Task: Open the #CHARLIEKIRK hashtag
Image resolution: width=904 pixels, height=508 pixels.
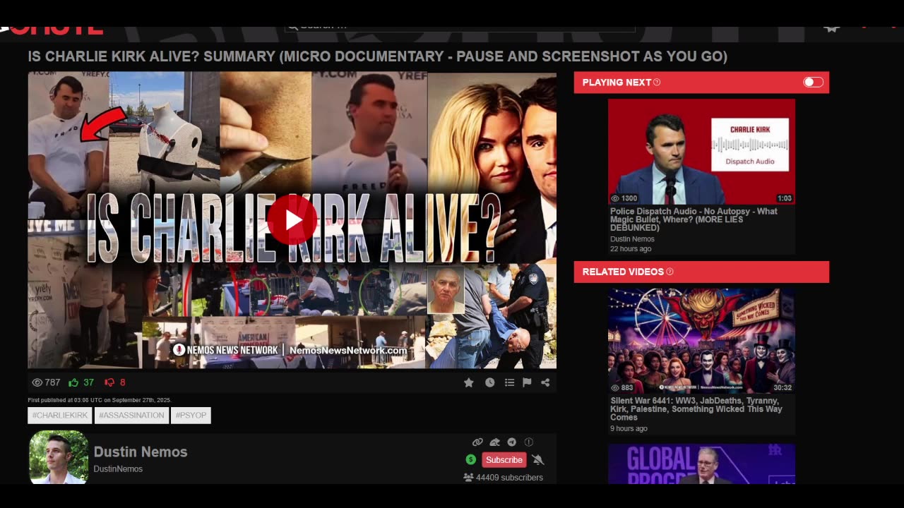Action: [60, 416]
